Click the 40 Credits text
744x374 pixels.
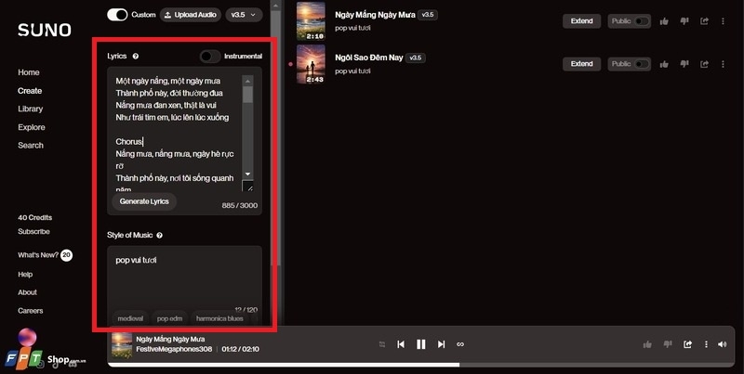(35, 217)
